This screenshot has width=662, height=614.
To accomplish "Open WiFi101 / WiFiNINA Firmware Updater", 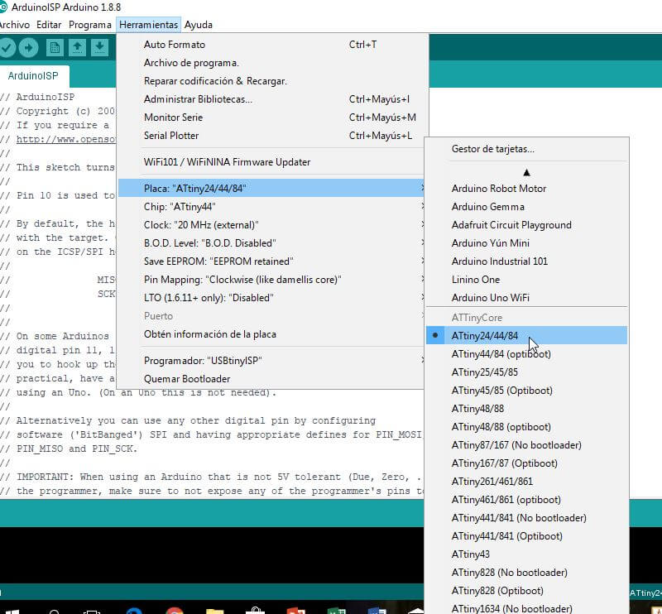I will click(x=271, y=161).
